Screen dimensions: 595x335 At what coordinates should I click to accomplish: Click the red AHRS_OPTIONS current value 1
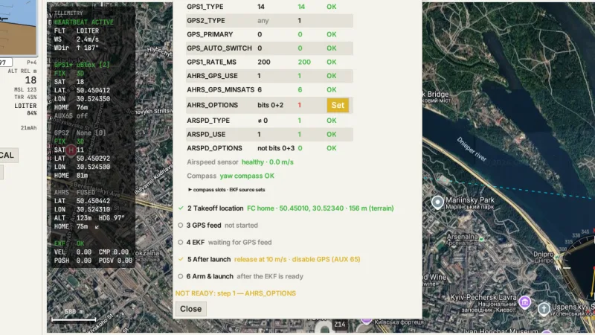(300, 105)
